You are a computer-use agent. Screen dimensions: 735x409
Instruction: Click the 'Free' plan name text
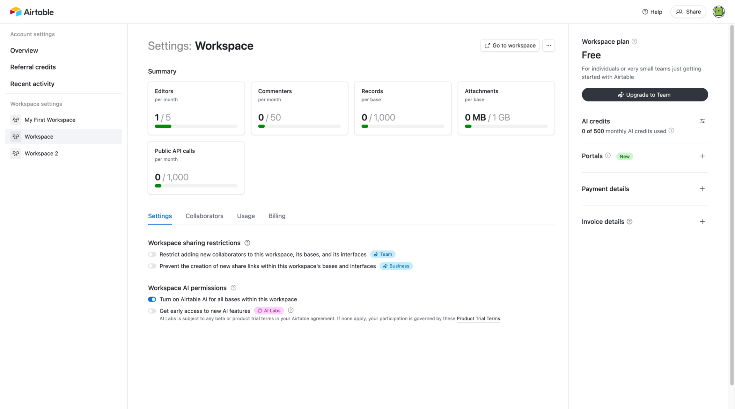[591, 55]
